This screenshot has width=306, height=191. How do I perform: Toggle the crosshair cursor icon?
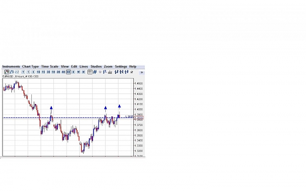pos(90,72)
